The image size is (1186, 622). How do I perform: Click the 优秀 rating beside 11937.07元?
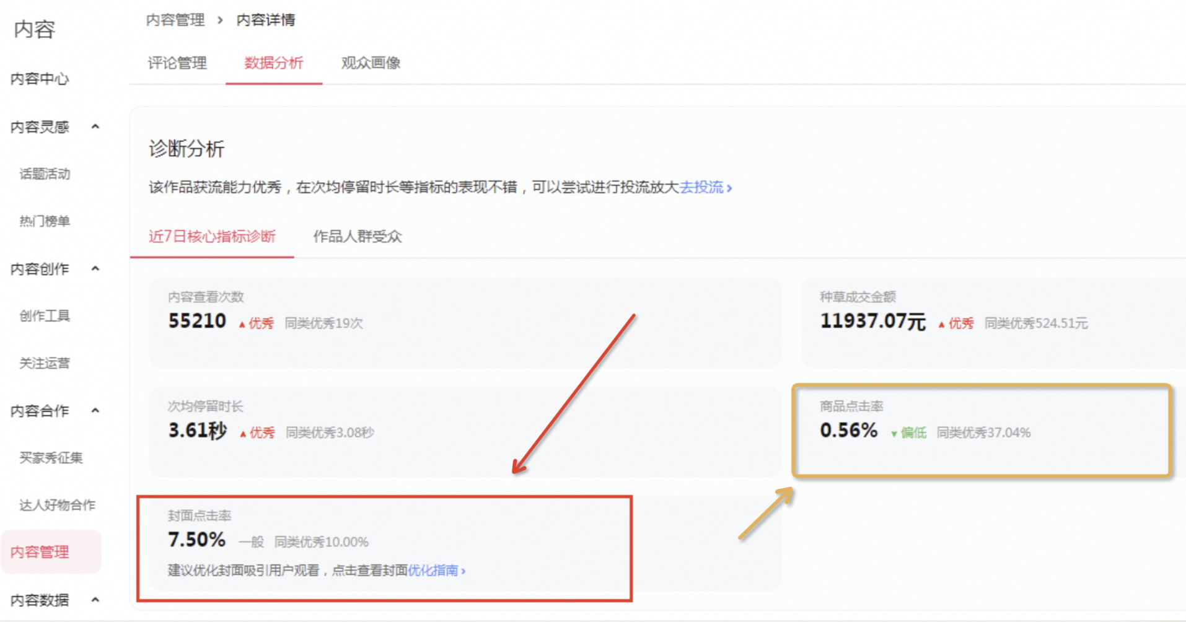pyautogui.click(x=956, y=323)
